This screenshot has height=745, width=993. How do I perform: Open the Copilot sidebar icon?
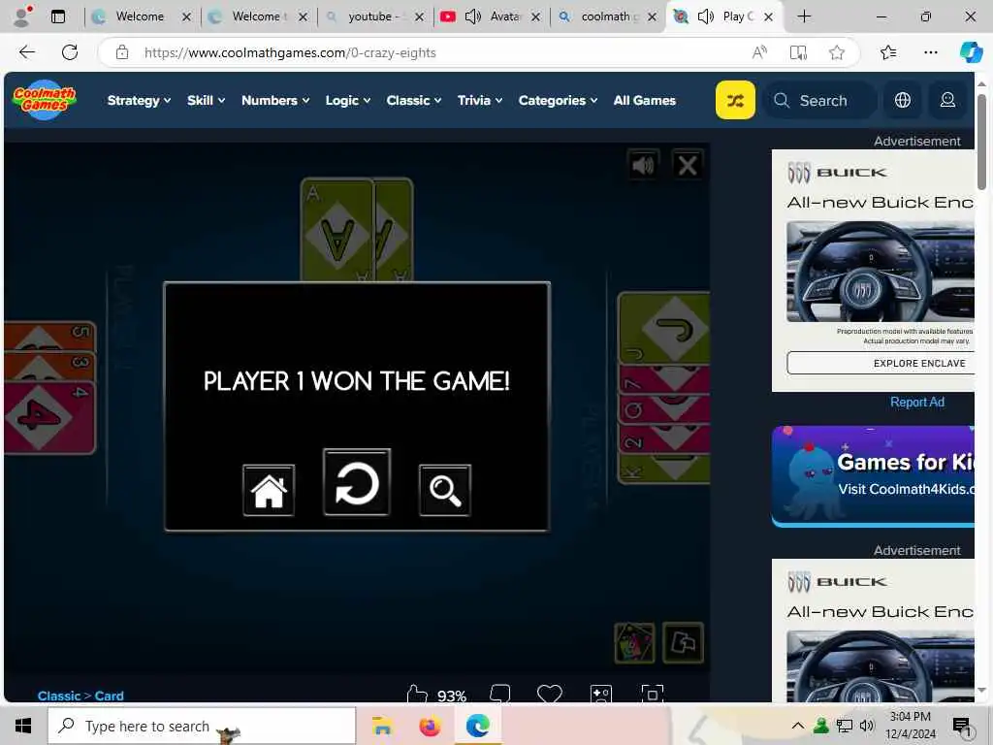971,52
